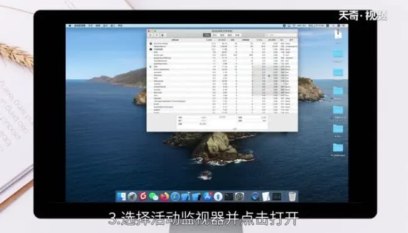Launch Firefox from the Dock
408x233 pixels.
pyautogui.click(x=164, y=197)
